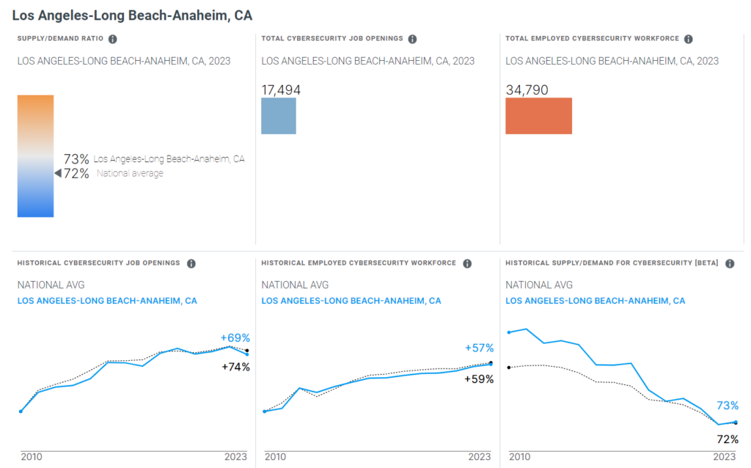Click the +69% endpoint label in job openings chart

[235, 338]
